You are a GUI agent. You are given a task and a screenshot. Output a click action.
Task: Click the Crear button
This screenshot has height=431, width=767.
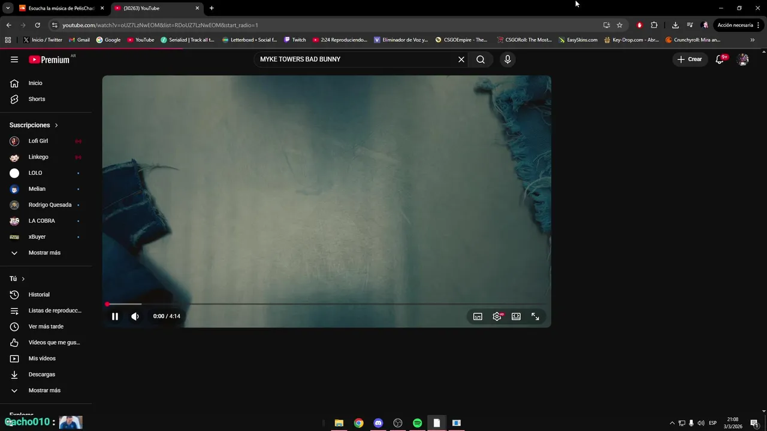click(690, 59)
